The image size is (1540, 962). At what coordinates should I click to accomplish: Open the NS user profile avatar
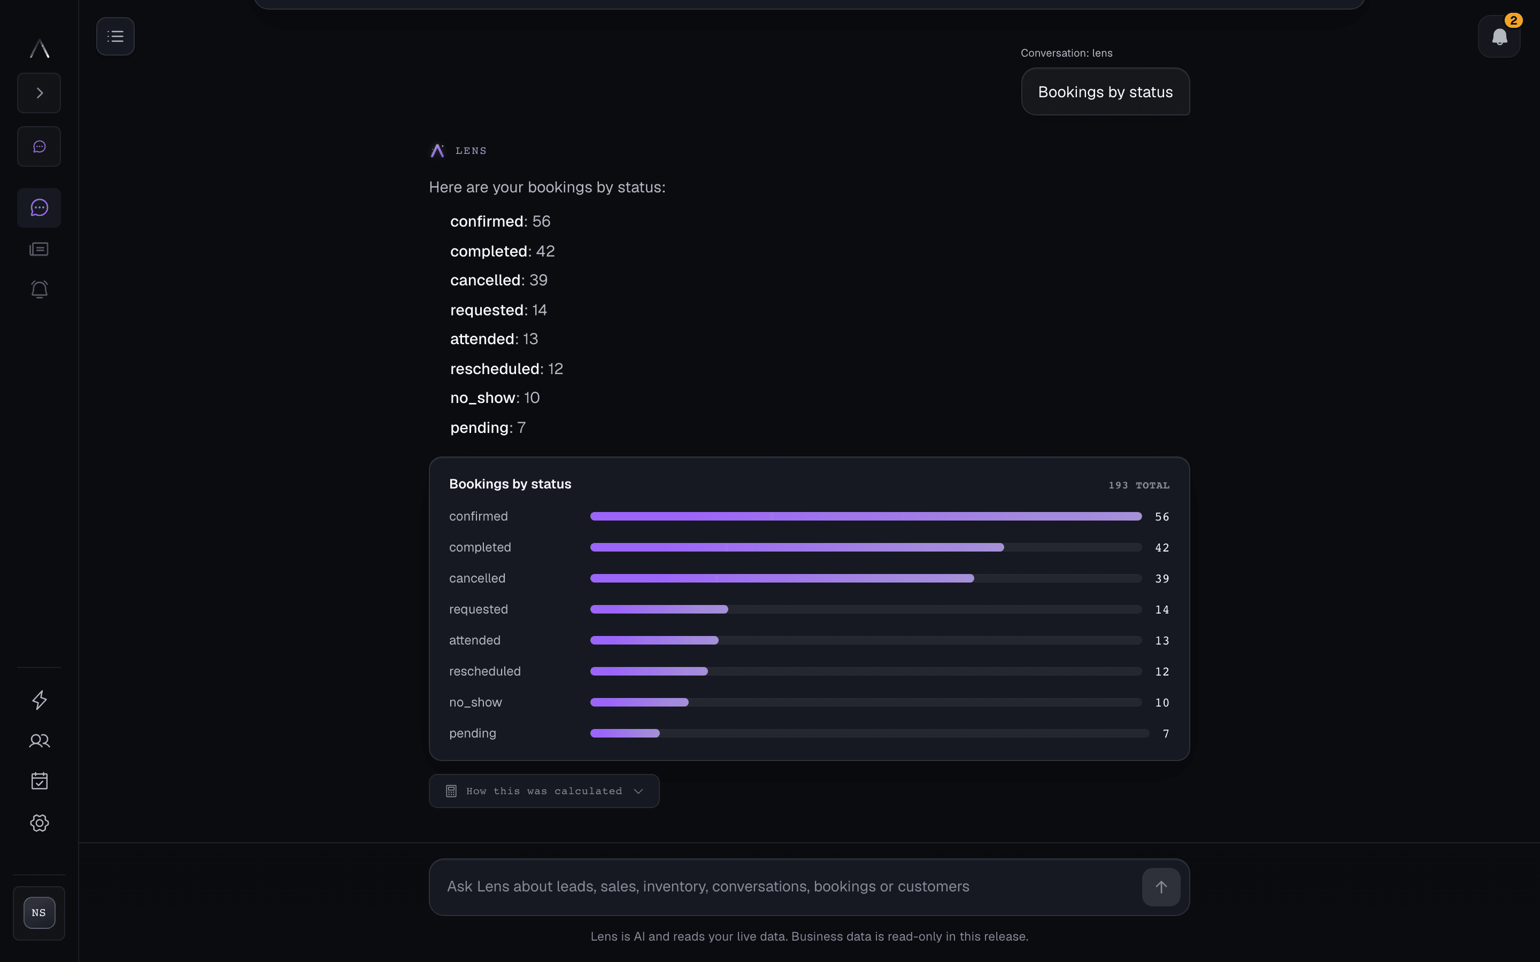[39, 912]
